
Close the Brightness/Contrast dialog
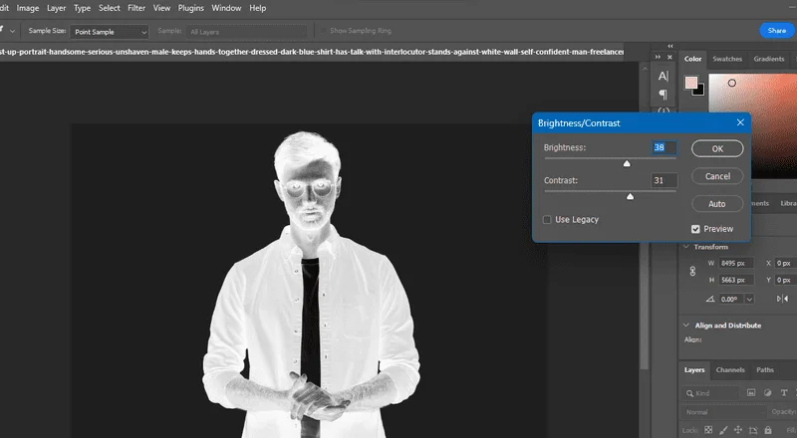pos(740,122)
